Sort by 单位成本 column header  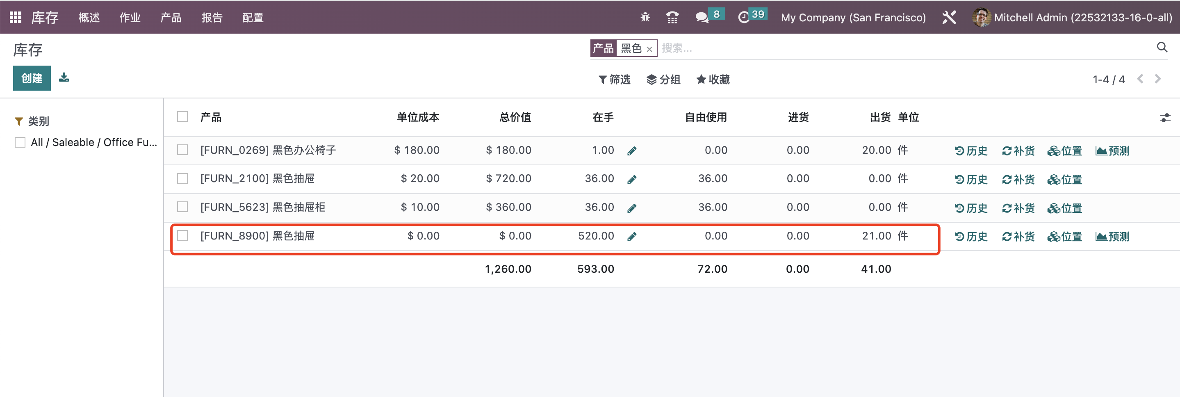[x=418, y=117]
